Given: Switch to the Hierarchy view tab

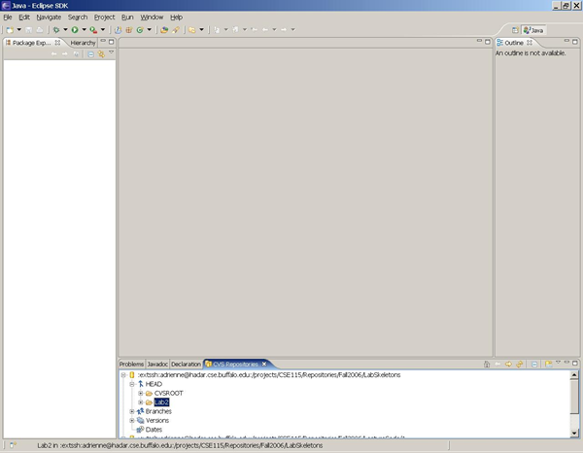Looking at the screenshot, I should pos(83,43).
